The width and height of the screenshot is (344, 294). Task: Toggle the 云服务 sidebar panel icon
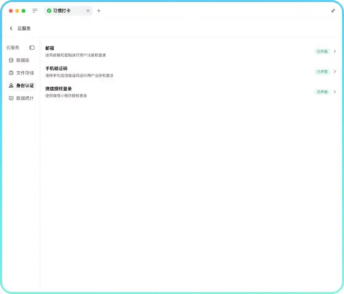pos(32,48)
